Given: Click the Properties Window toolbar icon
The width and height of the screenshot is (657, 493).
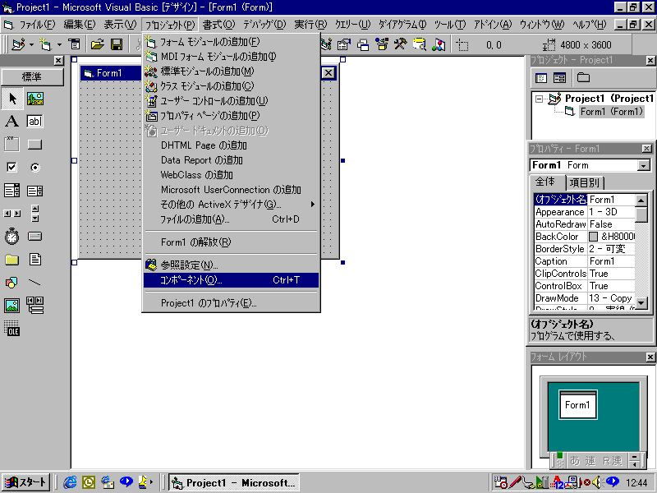Looking at the screenshot, I should click(344, 44).
